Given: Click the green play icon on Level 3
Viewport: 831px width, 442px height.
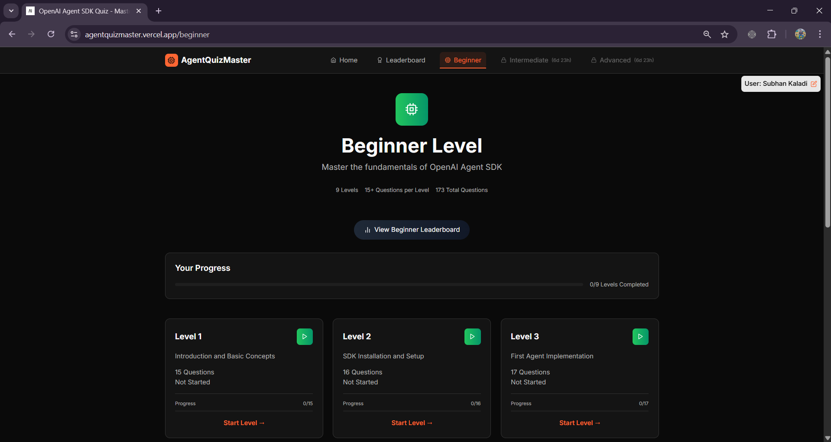Looking at the screenshot, I should [x=640, y=337].
